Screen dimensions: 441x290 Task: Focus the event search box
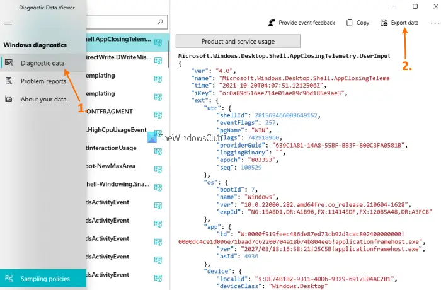click(127, 22)
